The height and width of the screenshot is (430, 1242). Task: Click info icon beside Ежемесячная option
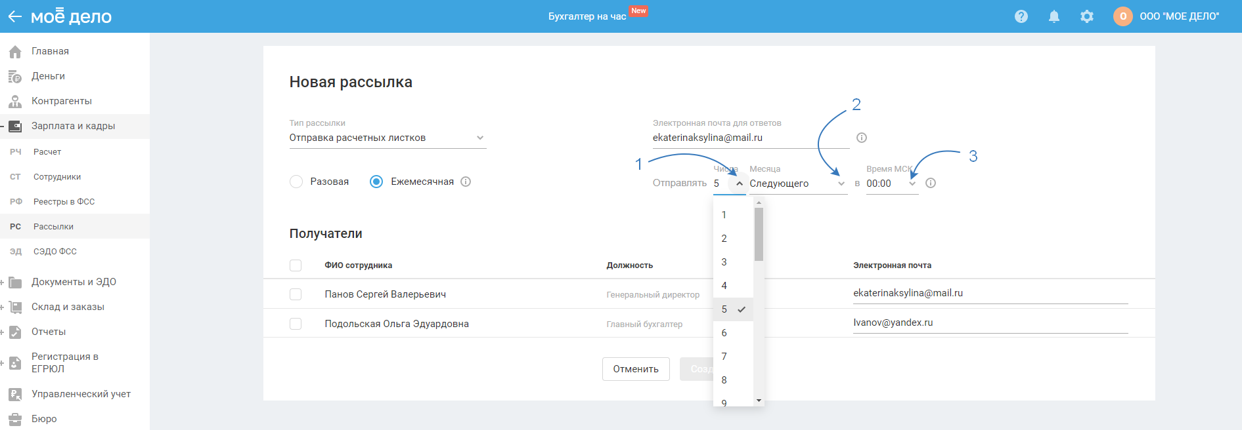pyautogui.click(x=466, y=182)
